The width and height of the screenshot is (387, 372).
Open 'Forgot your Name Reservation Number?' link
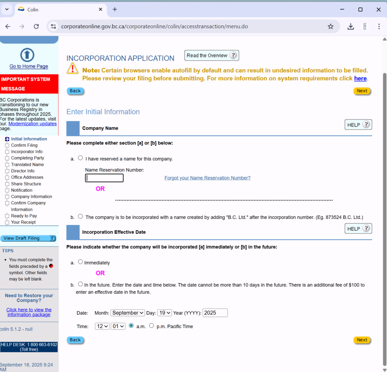tap(207, 178)
